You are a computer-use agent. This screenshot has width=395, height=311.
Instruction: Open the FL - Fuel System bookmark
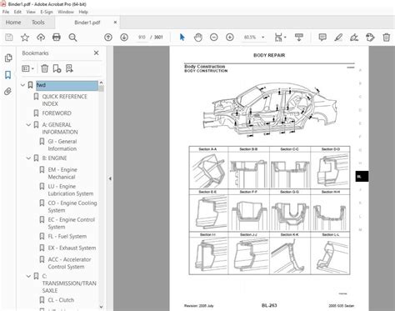tap(67, 237)
